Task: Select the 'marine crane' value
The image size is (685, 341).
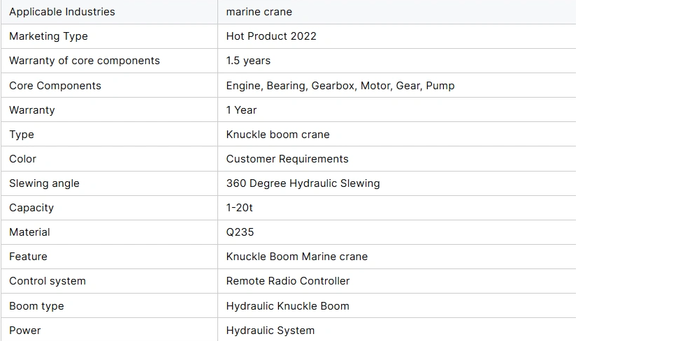Action: [259, 12]
